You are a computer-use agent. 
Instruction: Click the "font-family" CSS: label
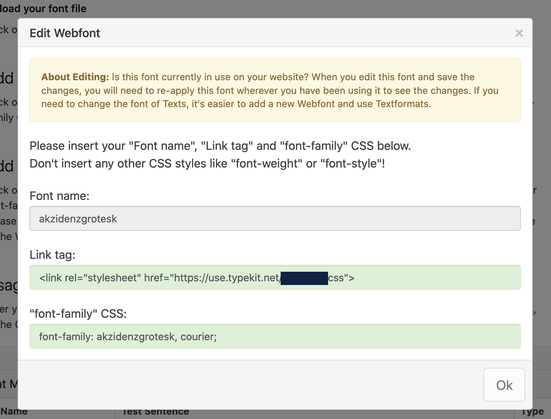(78, 314)
